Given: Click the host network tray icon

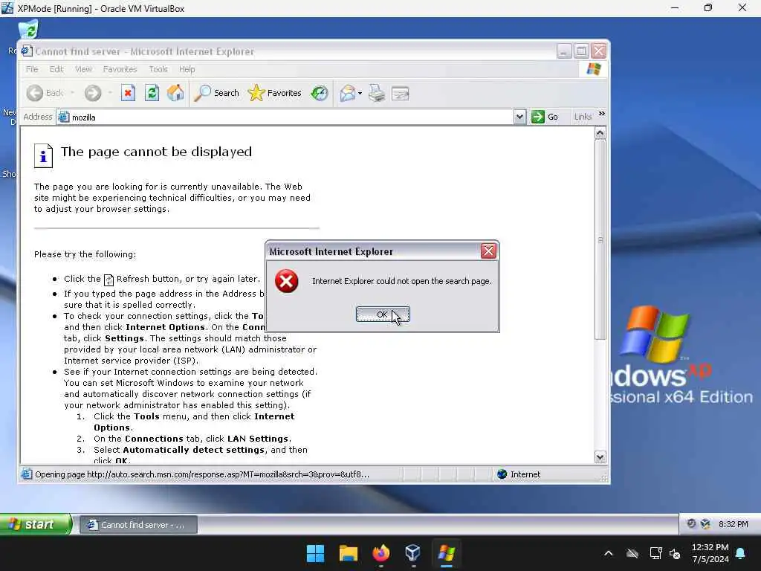Looking at the screenshot, I should 655,553.
